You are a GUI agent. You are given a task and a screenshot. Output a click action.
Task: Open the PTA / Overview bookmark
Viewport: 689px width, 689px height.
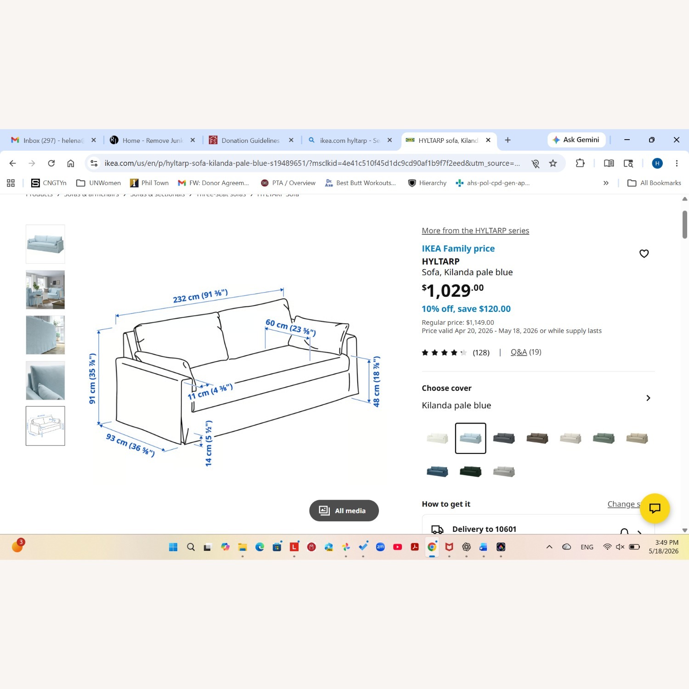pos(288,183)
